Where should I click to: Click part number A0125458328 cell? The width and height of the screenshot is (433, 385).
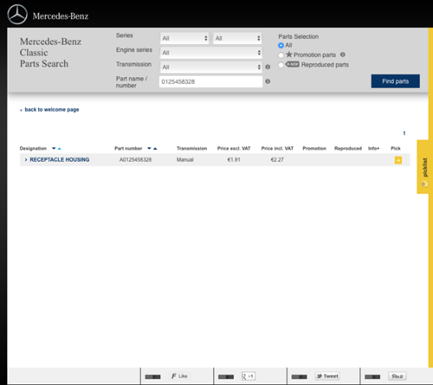coord(135,160)
